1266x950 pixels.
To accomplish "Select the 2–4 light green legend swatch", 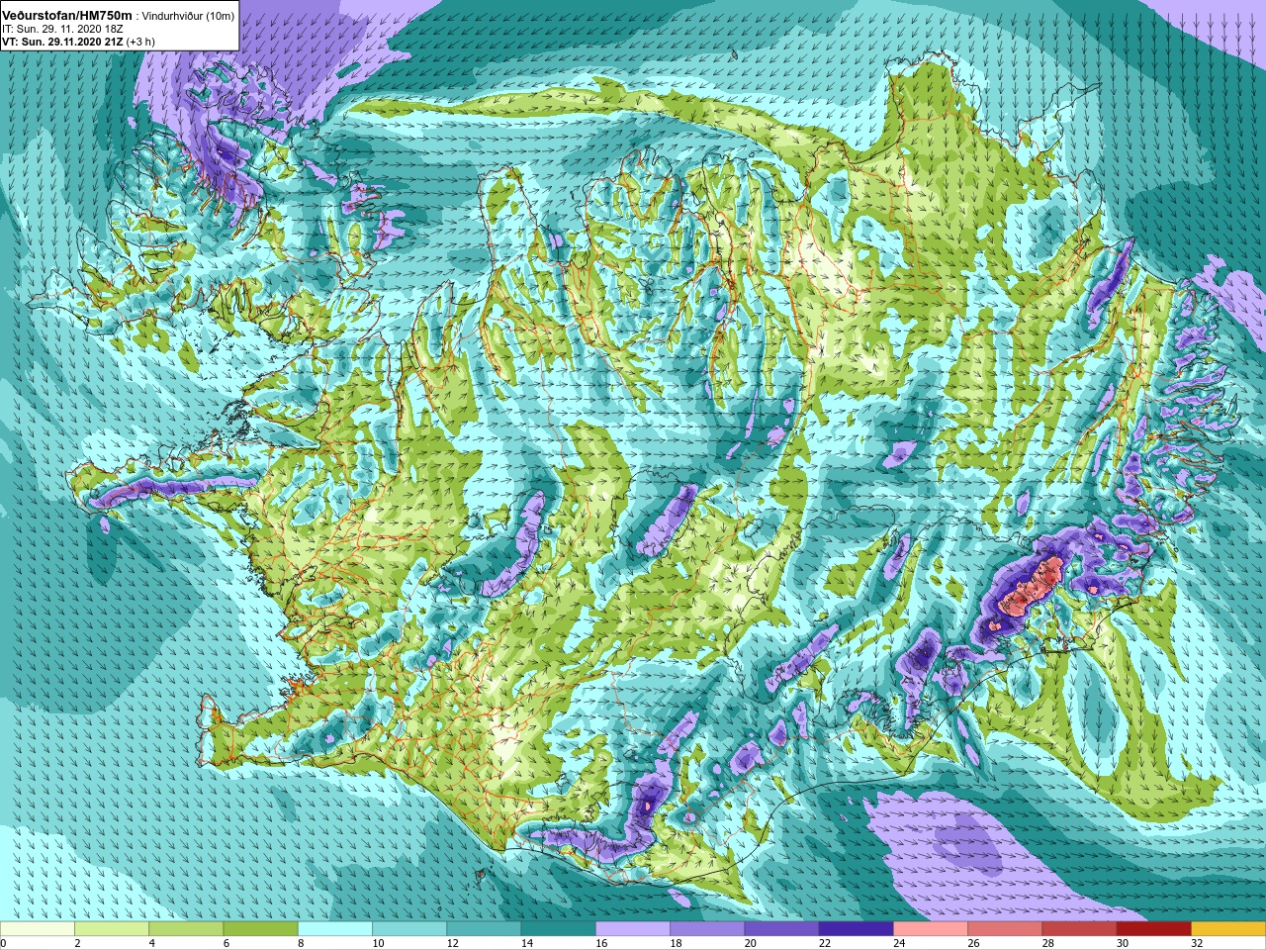I will 112,929.
